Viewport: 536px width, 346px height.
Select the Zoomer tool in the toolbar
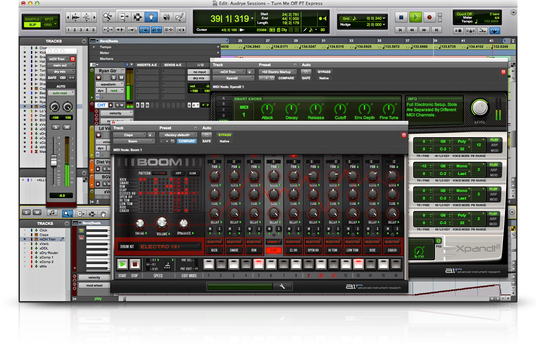tap(108, 17)
